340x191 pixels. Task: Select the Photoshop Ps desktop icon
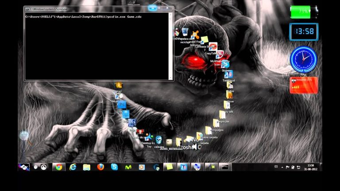pos(122,105)
